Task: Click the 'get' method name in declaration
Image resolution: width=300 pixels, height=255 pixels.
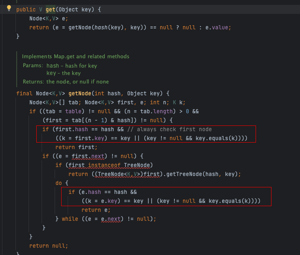Action: pos(51,9)
